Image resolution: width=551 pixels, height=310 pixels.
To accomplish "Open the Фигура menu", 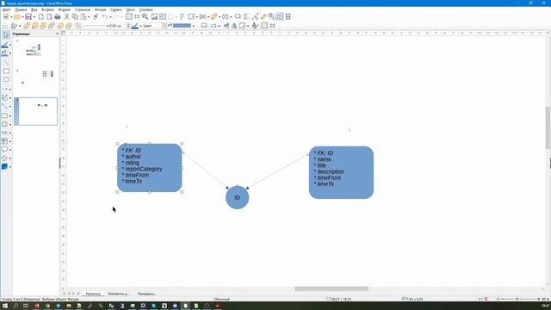I will coord(100,9).
